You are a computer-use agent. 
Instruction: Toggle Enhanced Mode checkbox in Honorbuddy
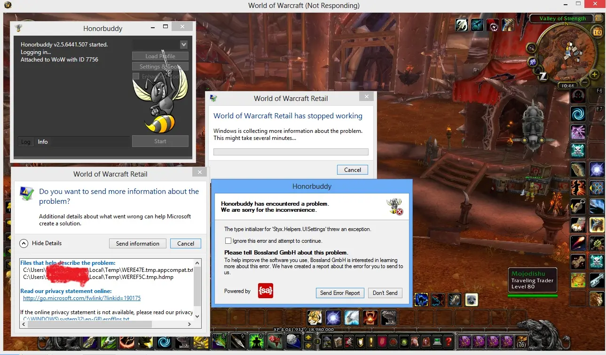(136, 76)
